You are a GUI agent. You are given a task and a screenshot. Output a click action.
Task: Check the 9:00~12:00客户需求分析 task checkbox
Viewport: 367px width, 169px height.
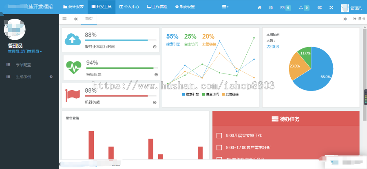219,147
